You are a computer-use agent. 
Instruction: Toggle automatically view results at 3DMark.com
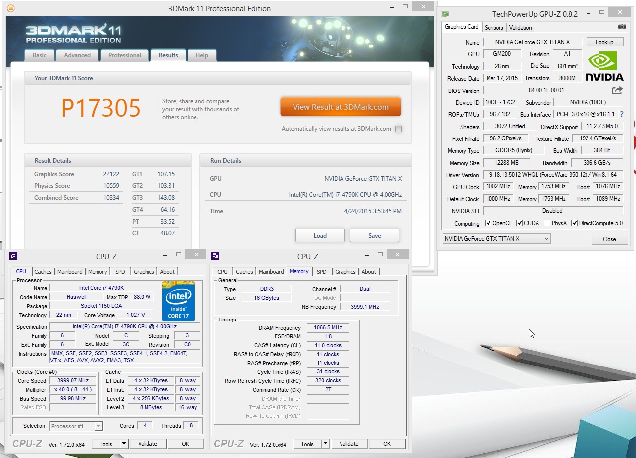coord(398,129)
